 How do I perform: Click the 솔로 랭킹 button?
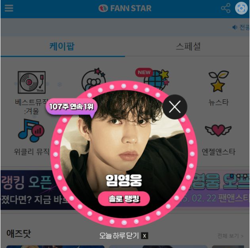[124, 199]
